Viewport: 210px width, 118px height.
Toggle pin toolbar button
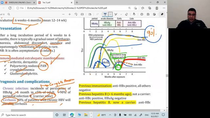pos(162,14)
